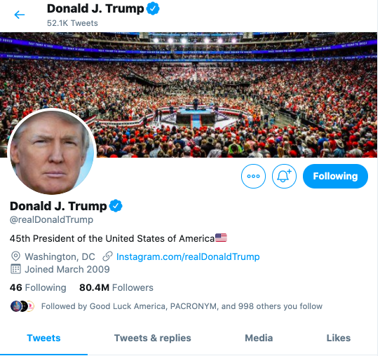The height and width of the screenshot is (356, 380).
Task: Click the verified badge beside the profile name
Action: [116, 206]
